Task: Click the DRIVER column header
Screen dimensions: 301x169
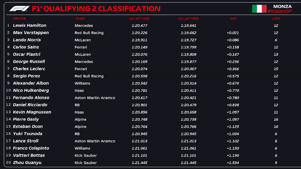Action: pos(20,18)
